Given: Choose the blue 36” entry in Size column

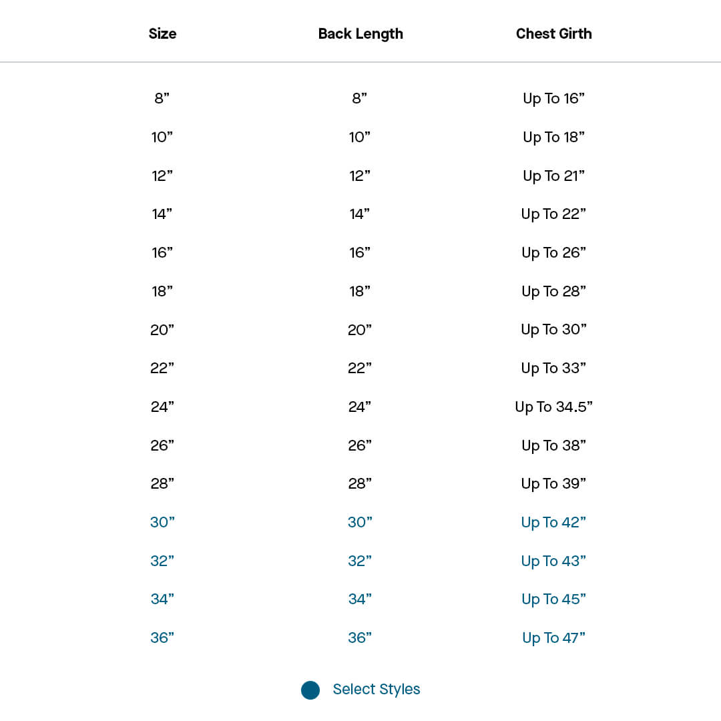Looking at the screenshot, I should click(x=162, y=638).
